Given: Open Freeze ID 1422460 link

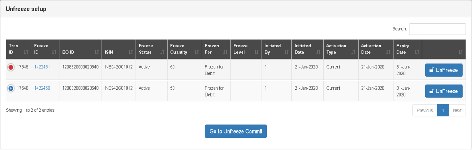Looking at the screenshot, I should (42, 88).
